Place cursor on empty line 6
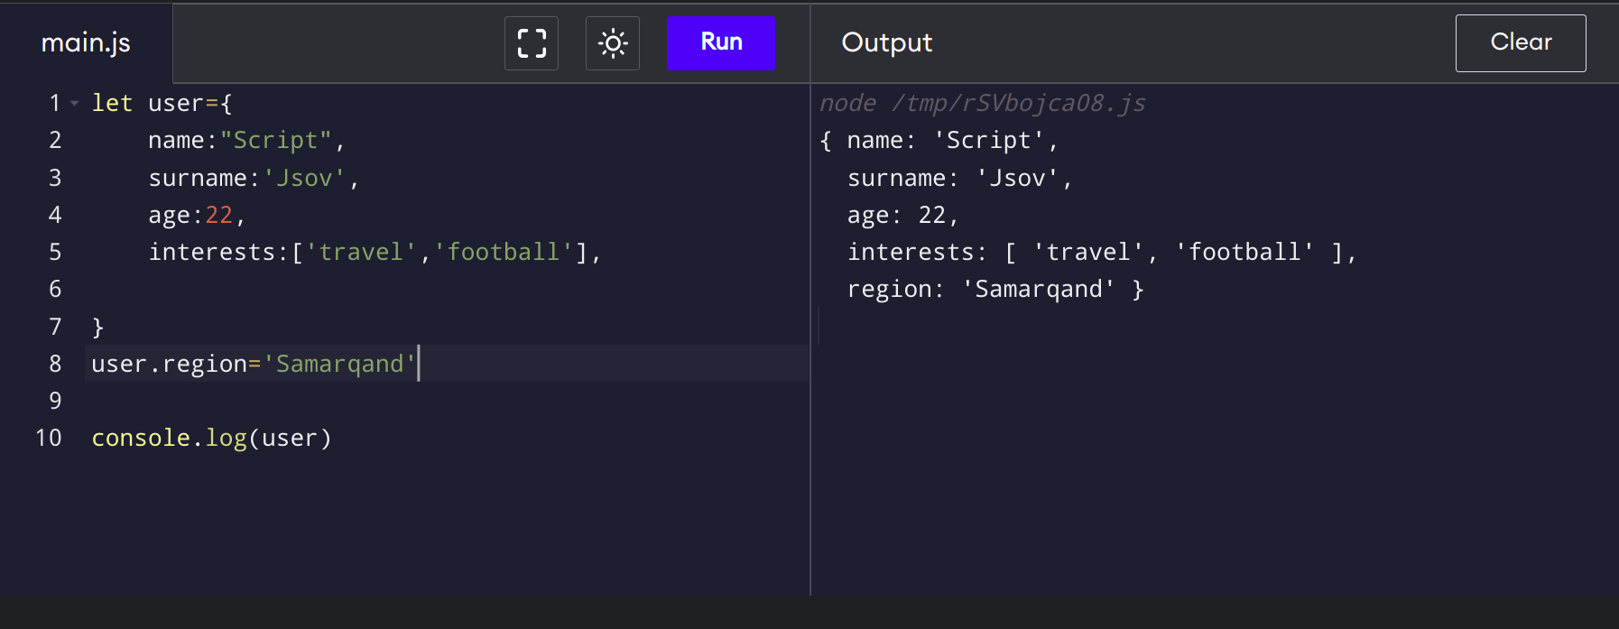The image size is (1619, 629). [361, 289]
